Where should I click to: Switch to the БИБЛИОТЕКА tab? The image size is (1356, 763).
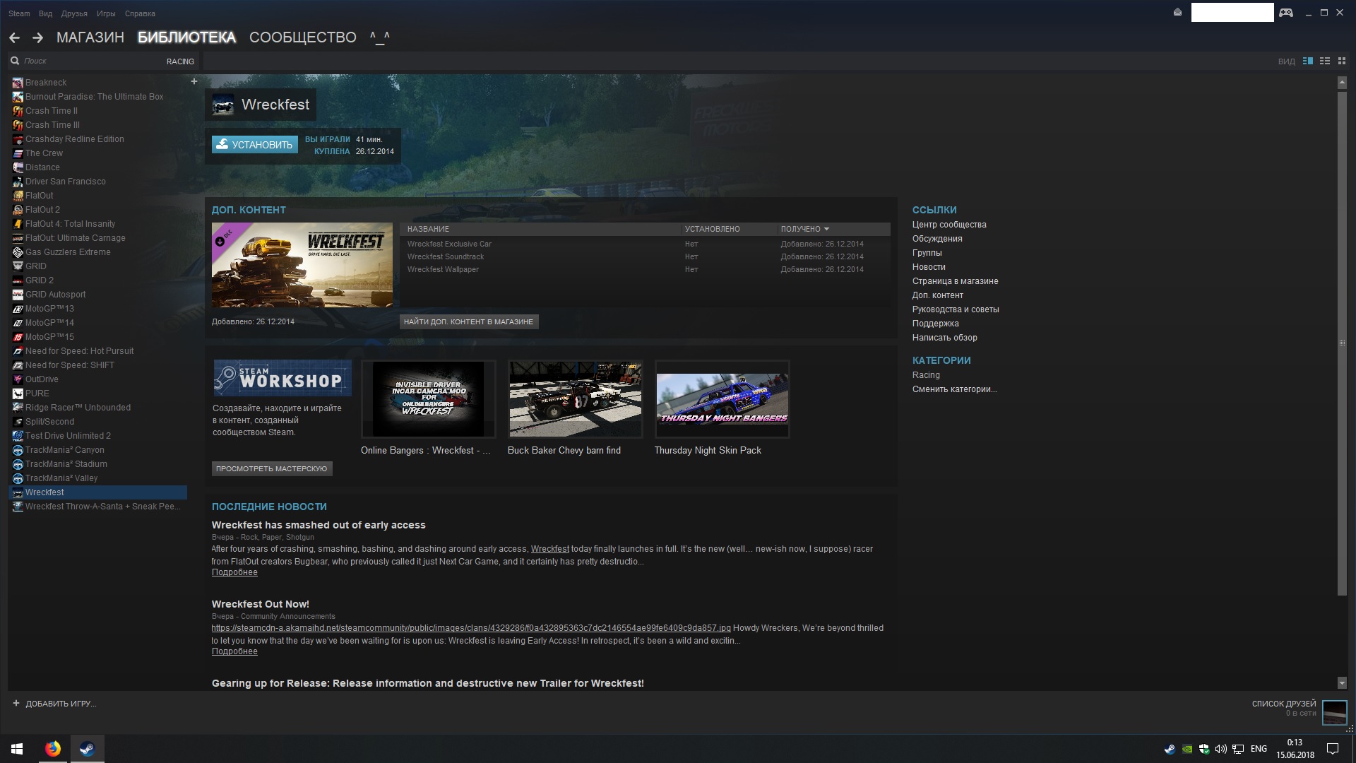[x=186, y=37]
